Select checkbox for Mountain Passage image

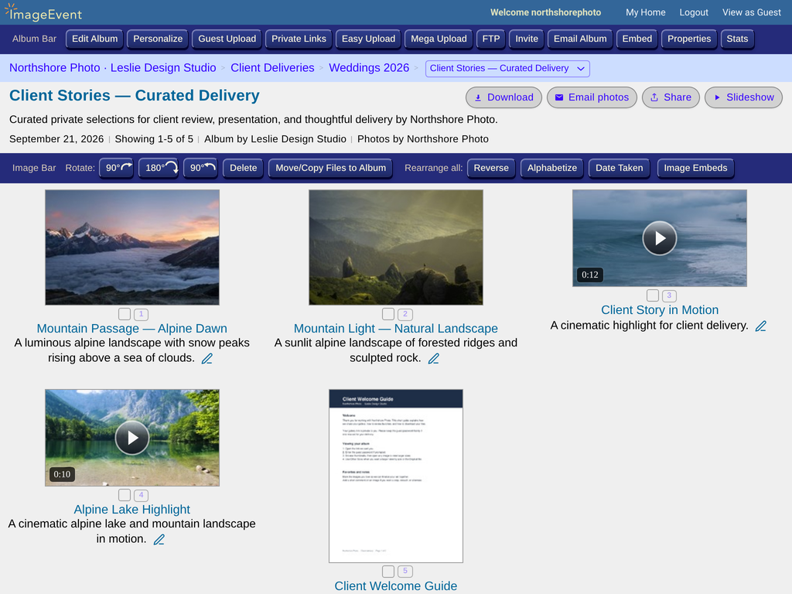point(125,314)
